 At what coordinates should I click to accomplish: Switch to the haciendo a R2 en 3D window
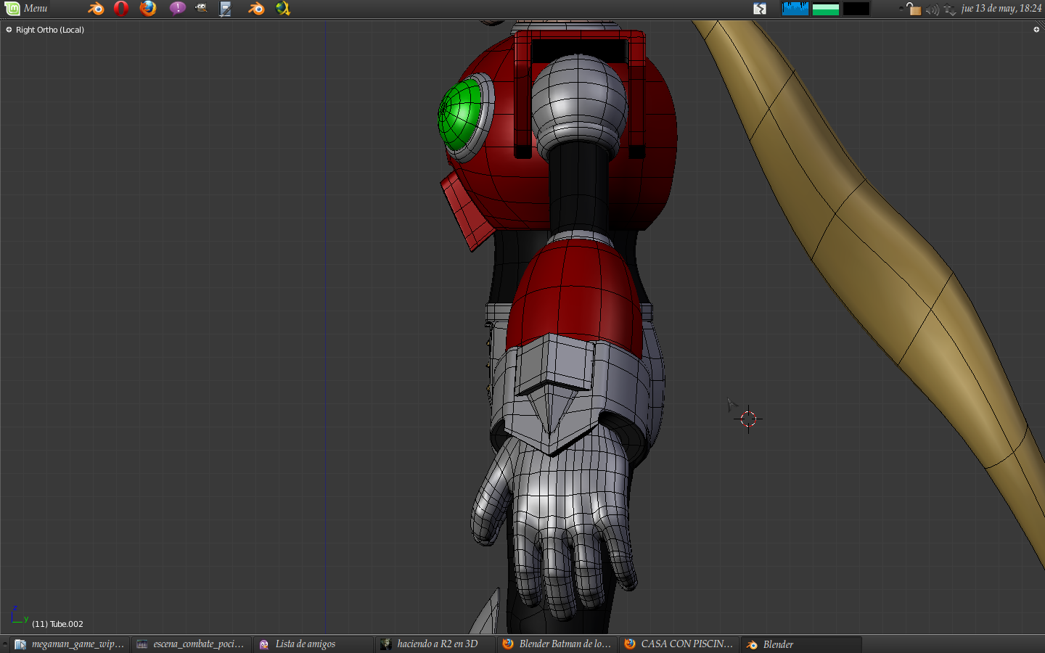[435, 644]
